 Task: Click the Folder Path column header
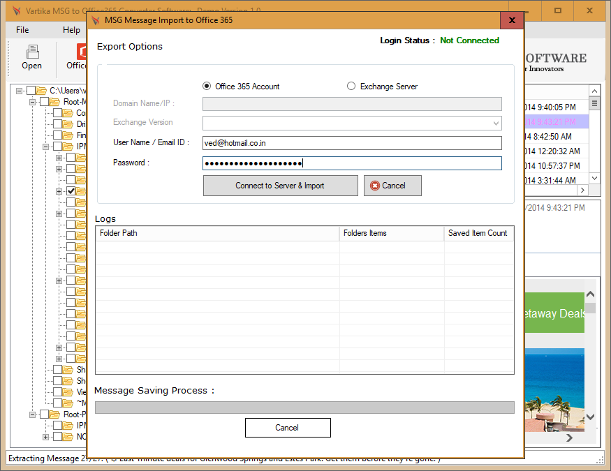[217, 233]
